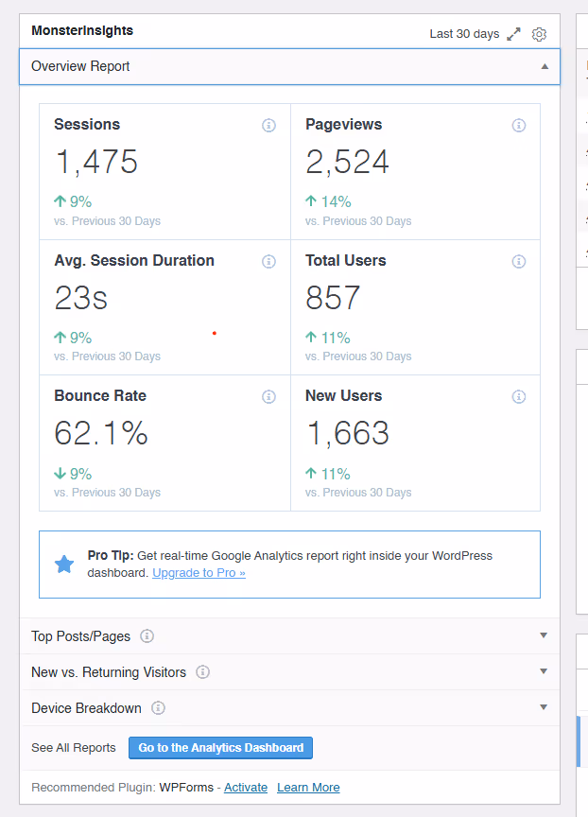The height and width of the screenshot is (817, 588).
Task: Open Learn More about WPForms
Action: point(308,788)
